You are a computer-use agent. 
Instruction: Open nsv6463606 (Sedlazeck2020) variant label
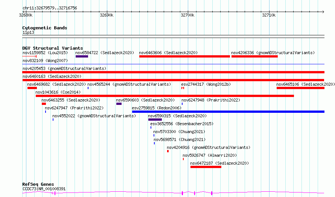point(168,53)
